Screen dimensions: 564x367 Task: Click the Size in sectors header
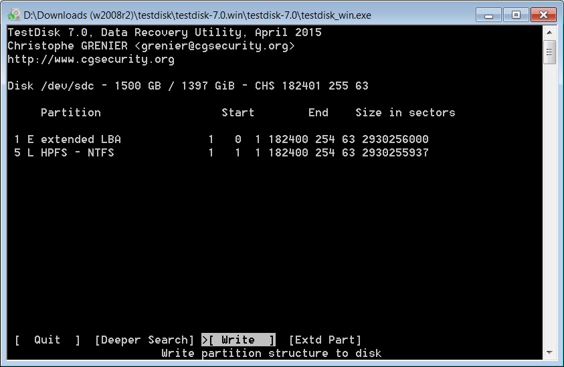click(x=405, y=112)
